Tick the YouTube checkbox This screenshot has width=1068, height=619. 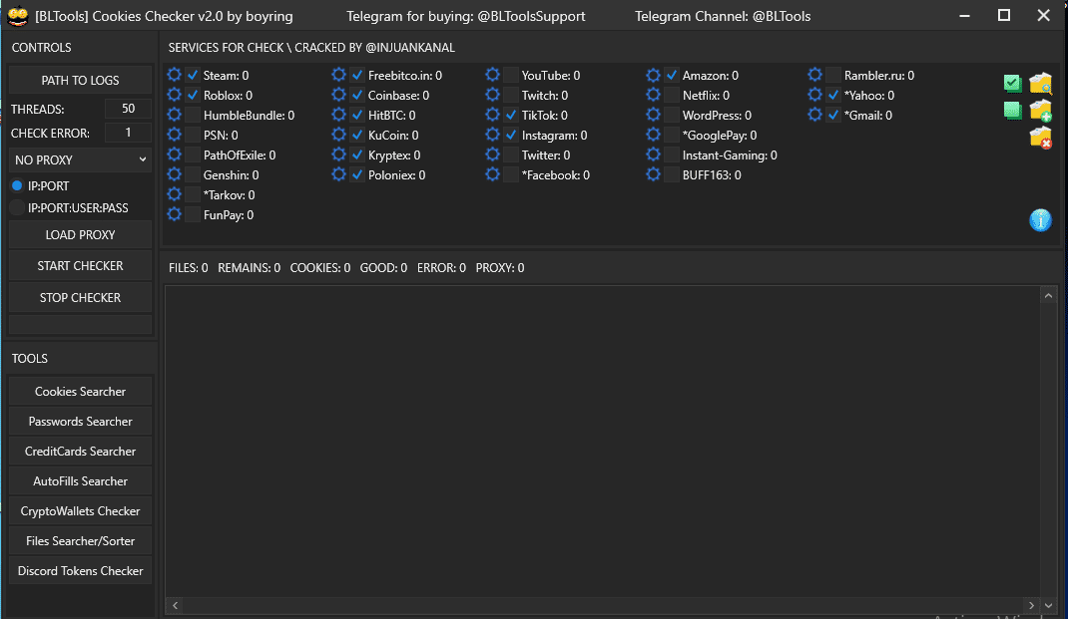pos(511,75)
